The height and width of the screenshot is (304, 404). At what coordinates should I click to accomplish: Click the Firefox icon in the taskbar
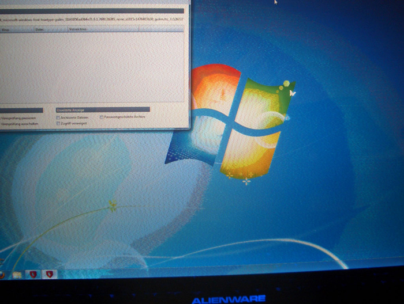[2, 275]
